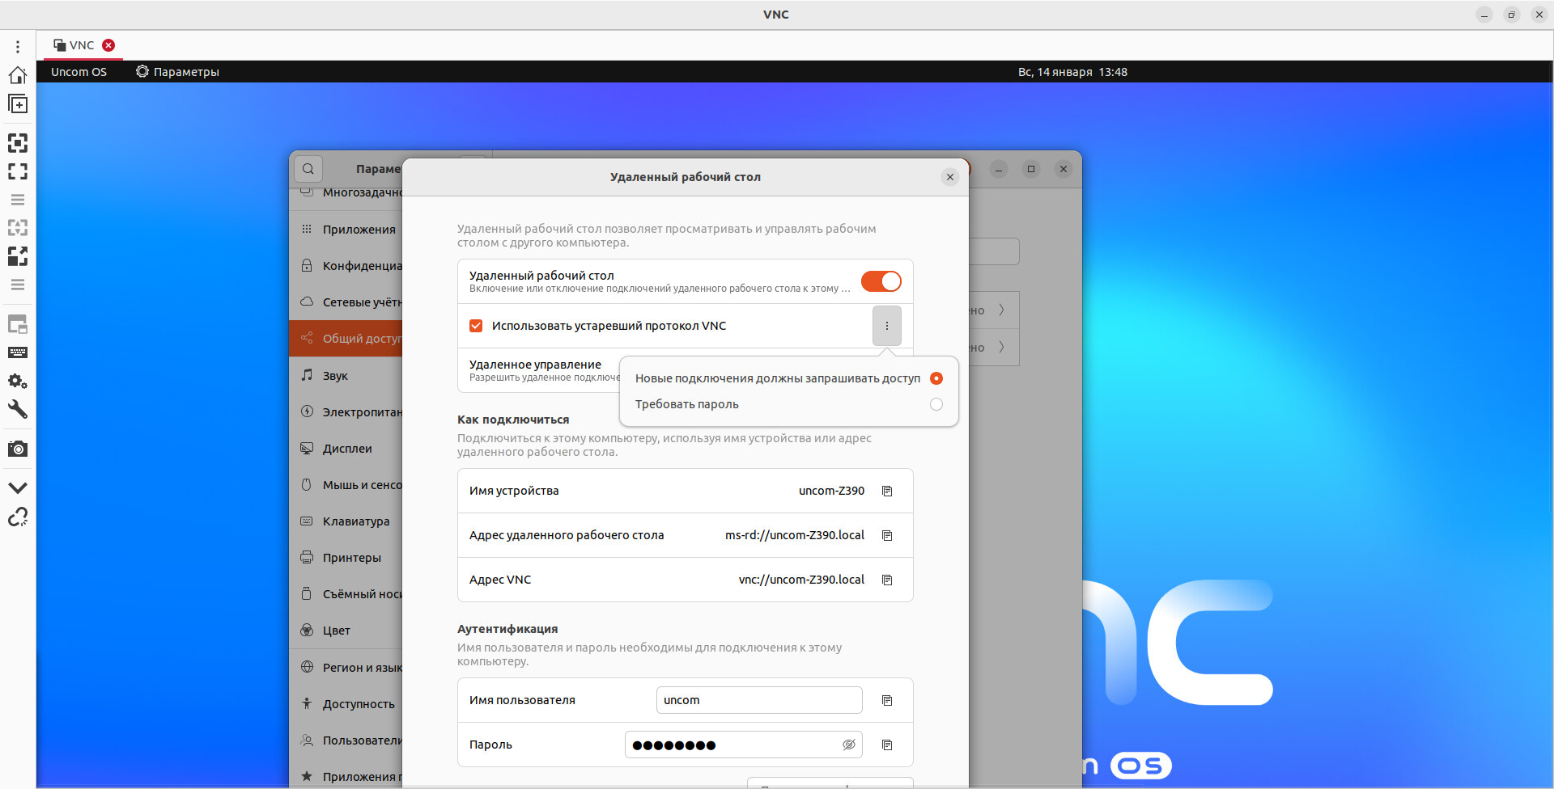This screenshot has height=789, width=1554.
Task: Open 'Мышь и сенсорная панель' settings
Action: click(346, 485)
